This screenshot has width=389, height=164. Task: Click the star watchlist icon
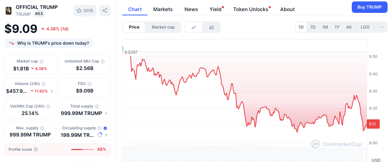[x=79, y=11]
